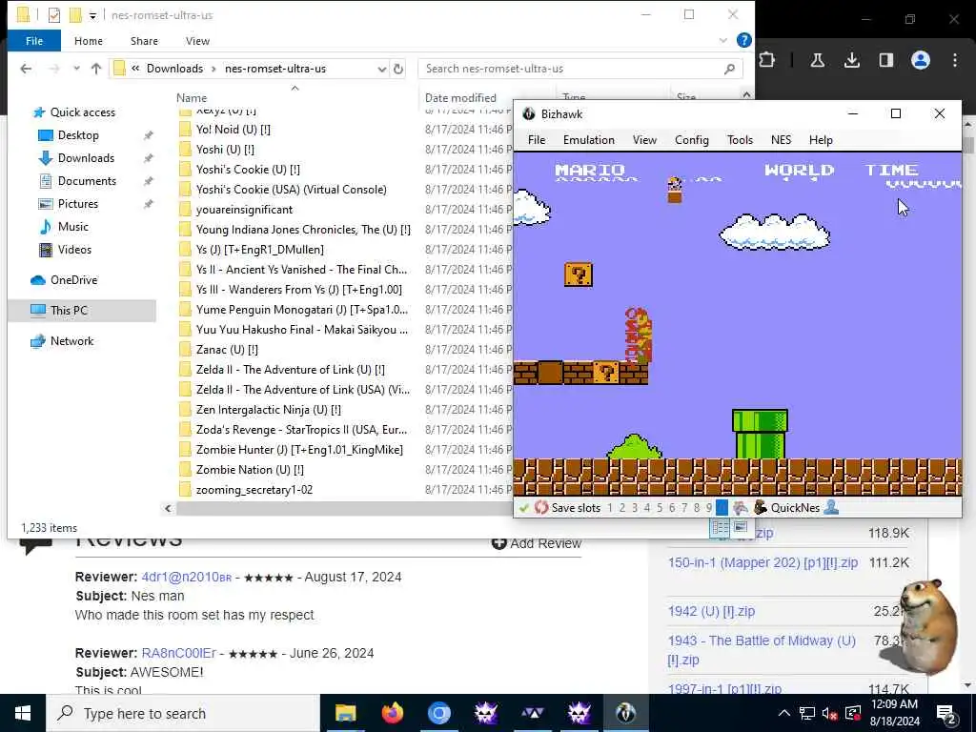
Task: Sort by the Date modified column header
Action: (x=460, y=98)
